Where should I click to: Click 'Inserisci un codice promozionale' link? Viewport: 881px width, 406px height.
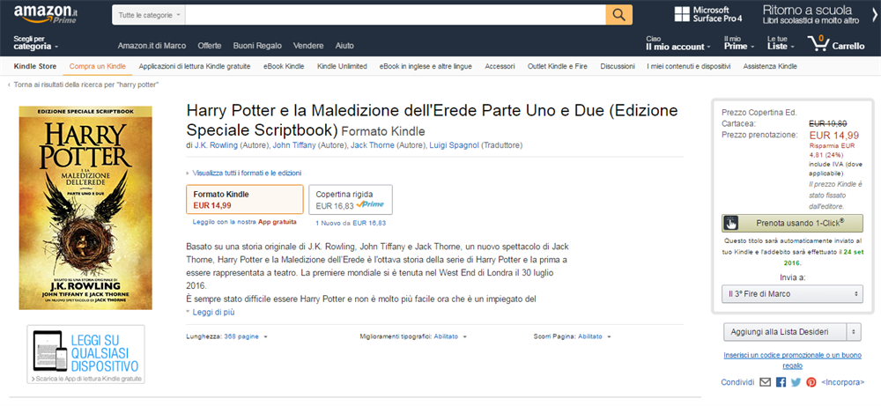click(792, 360)
